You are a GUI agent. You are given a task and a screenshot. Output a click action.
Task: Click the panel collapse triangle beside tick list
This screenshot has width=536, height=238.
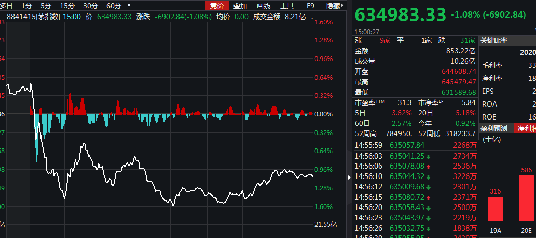[x=349, y=177]
